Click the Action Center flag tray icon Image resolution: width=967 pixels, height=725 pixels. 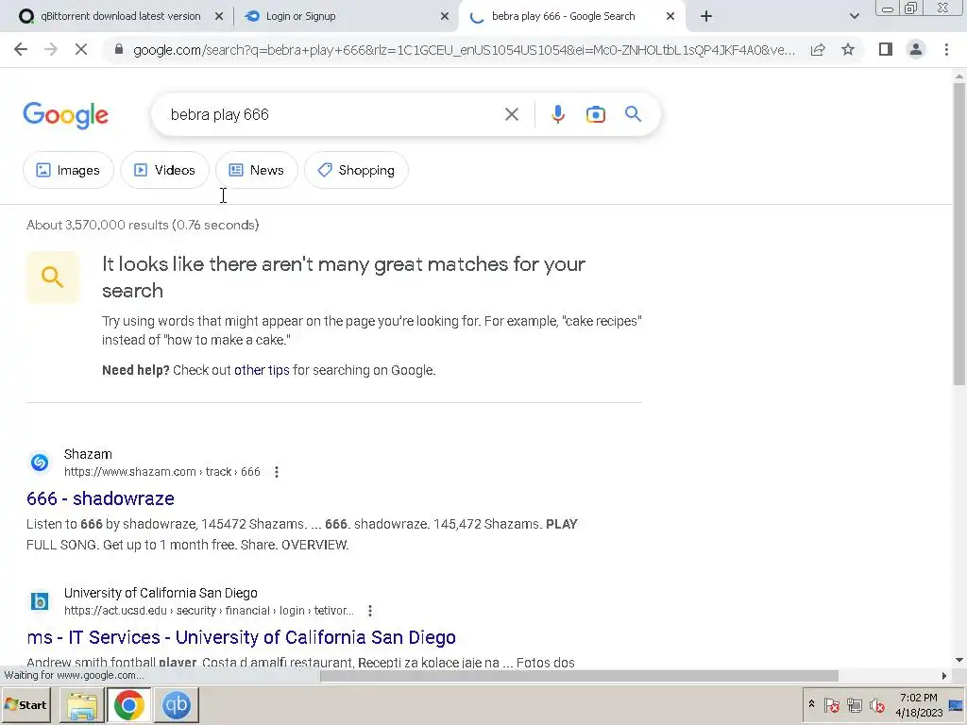tap(831, 705)
